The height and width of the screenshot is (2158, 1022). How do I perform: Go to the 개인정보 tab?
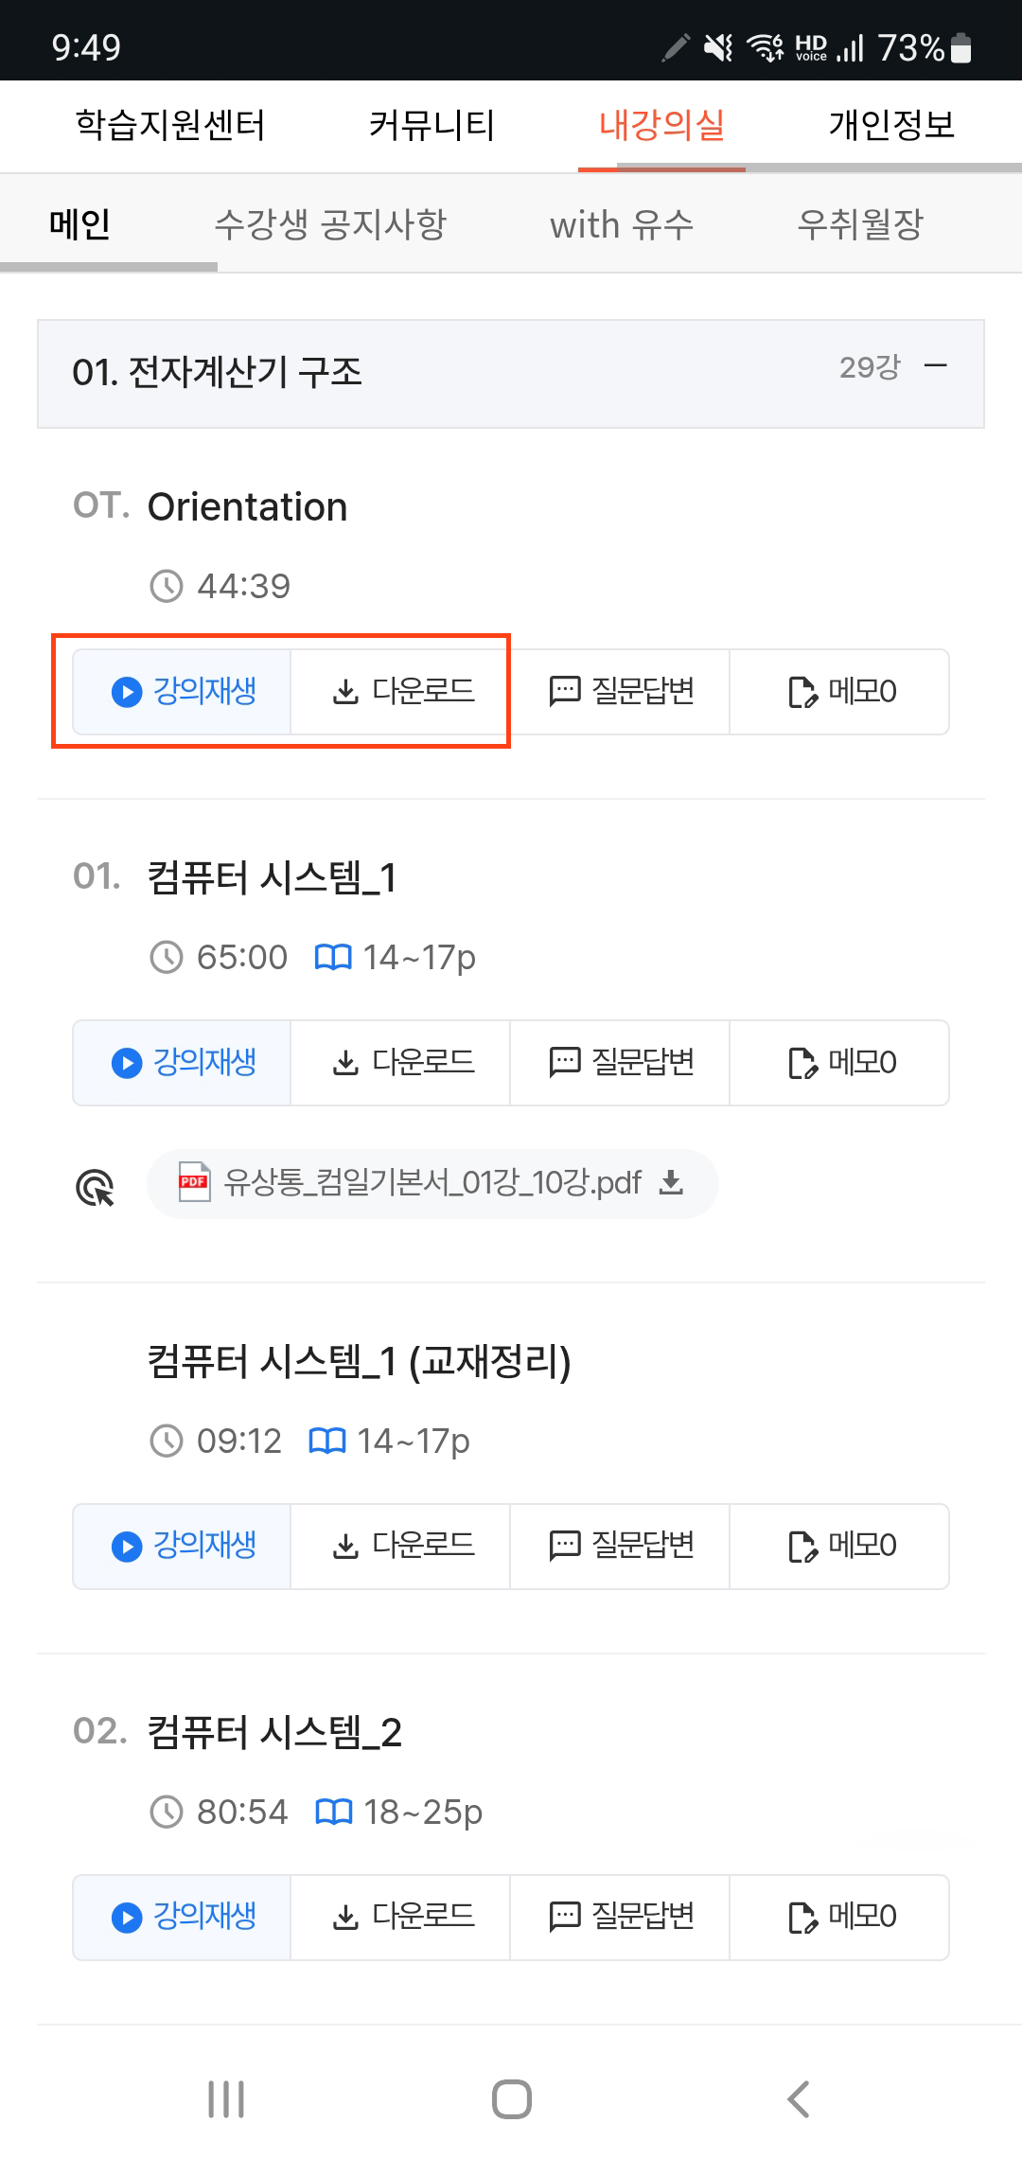891,125
